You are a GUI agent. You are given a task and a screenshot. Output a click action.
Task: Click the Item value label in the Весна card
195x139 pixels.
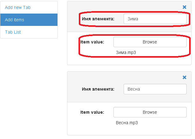92,112
